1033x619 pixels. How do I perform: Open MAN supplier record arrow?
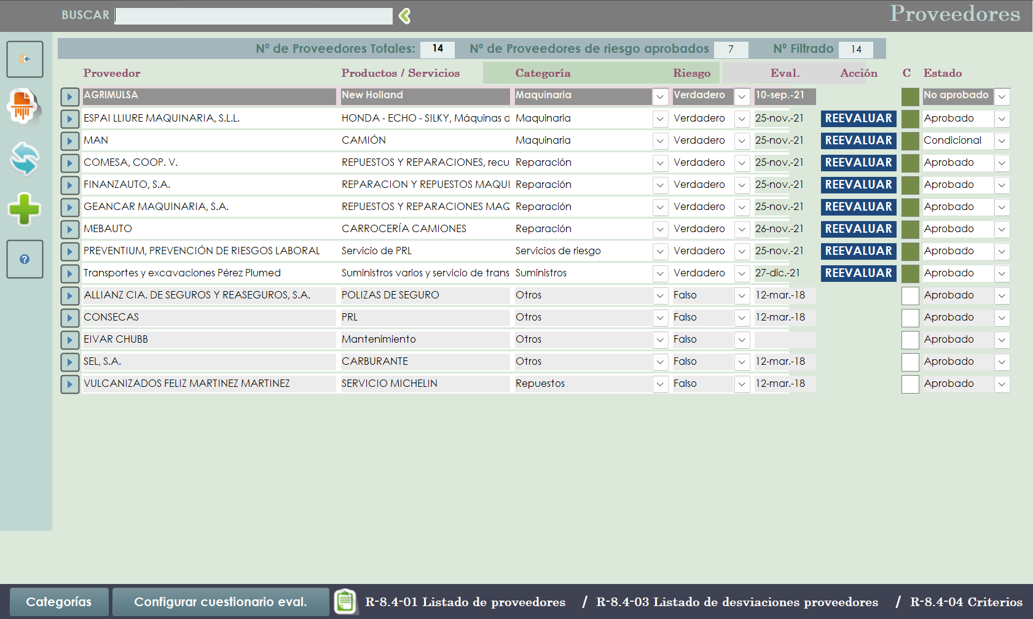69,141
